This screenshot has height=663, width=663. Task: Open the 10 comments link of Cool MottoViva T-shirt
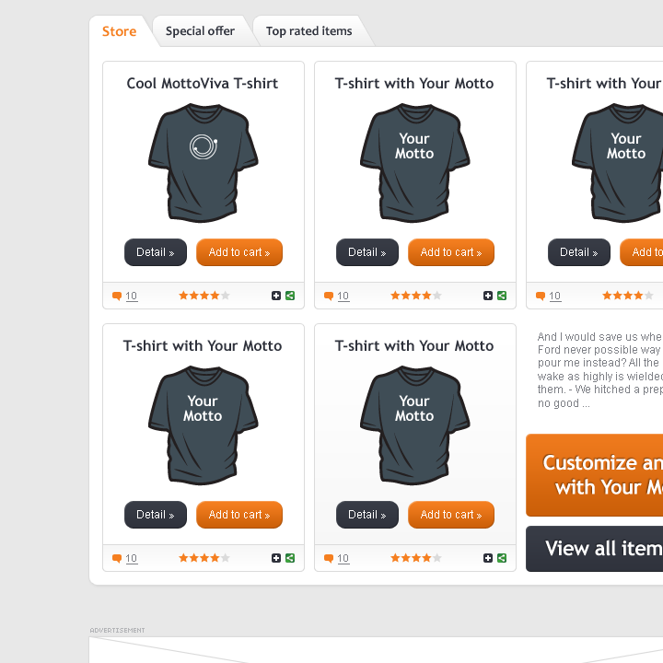[132, 296]
